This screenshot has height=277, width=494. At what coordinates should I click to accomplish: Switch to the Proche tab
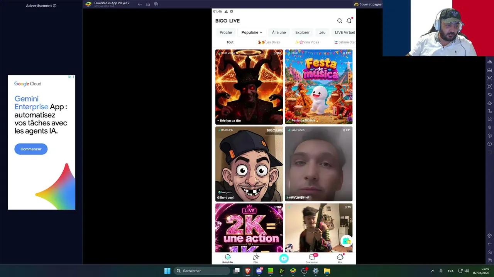point(226,32)
